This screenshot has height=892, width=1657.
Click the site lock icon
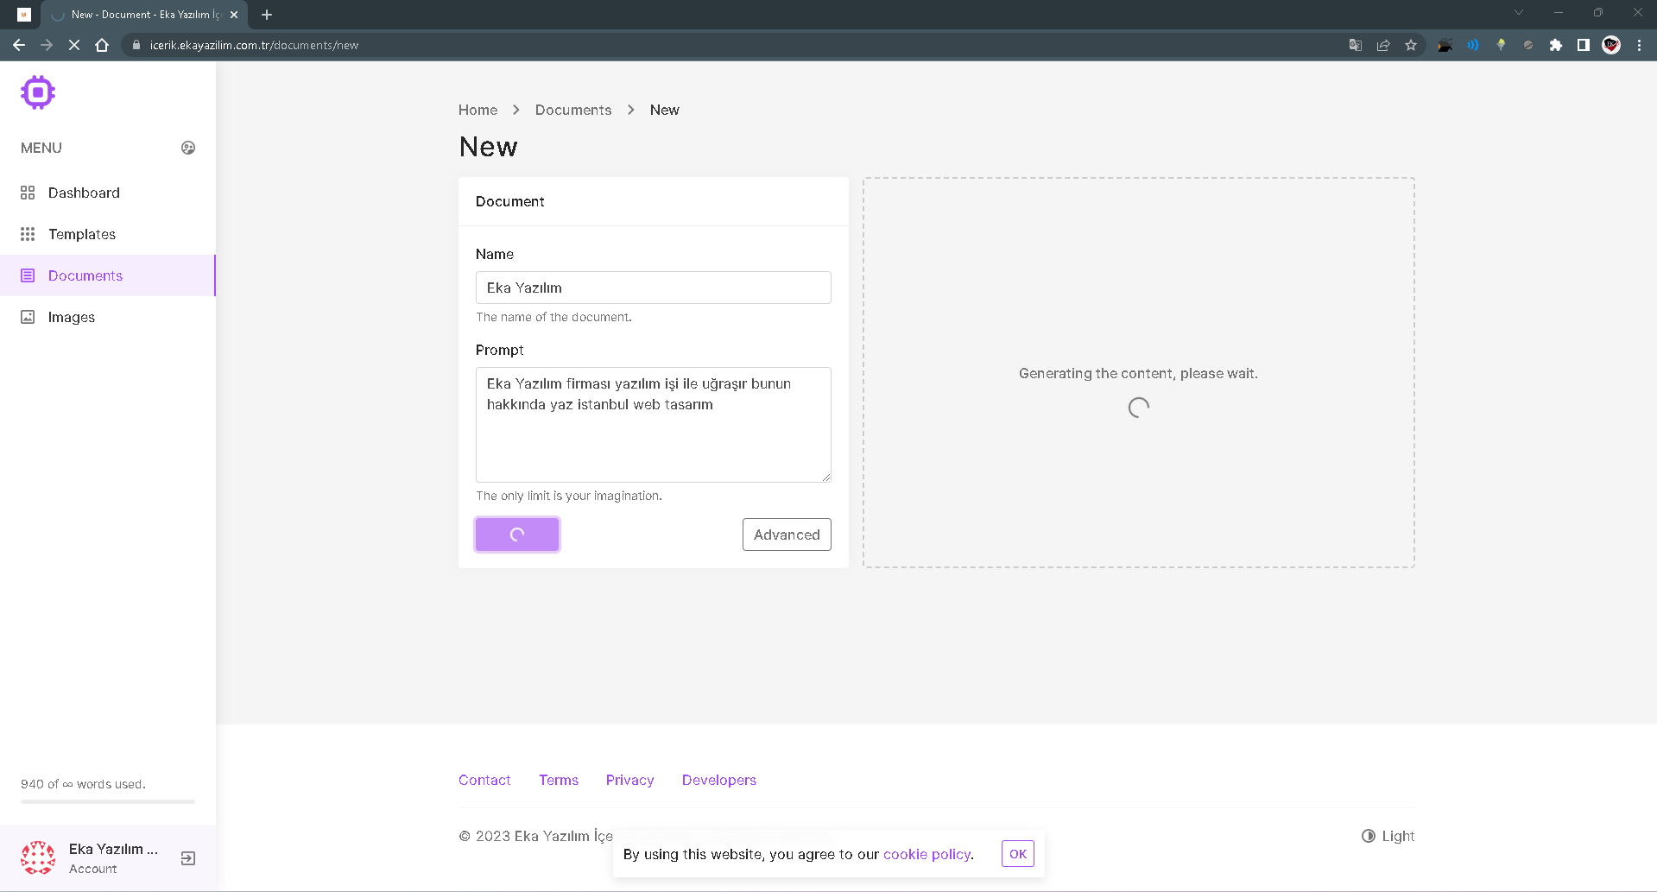pyautogui.click(x=136, y=45)
